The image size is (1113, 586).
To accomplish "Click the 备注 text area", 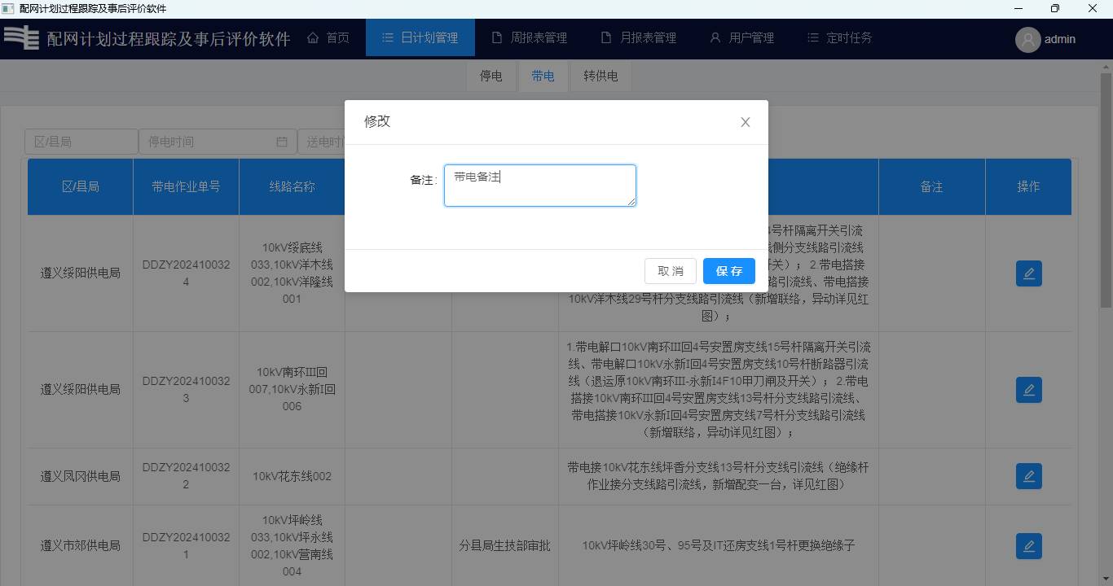I will pyautogui.click(x=539, y=186).
